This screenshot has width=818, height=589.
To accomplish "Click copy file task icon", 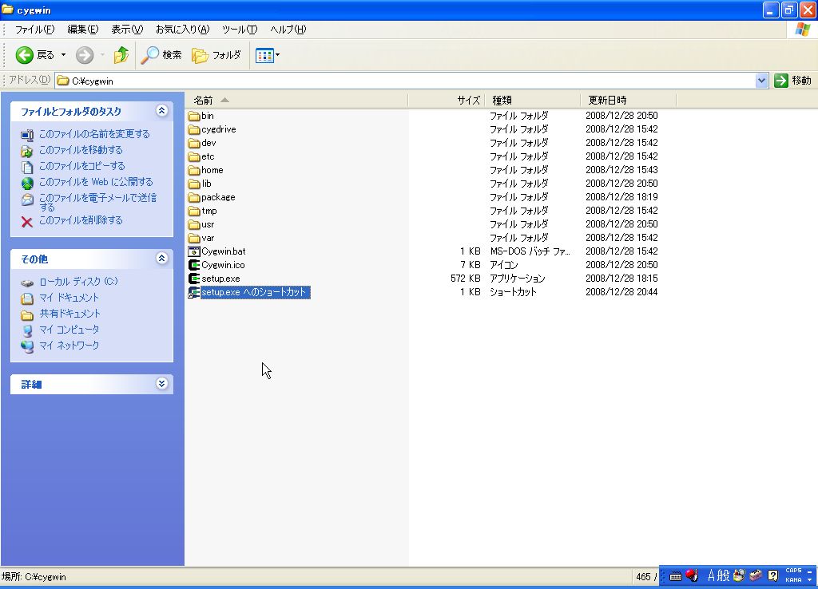I will click(x=27, y=167).
